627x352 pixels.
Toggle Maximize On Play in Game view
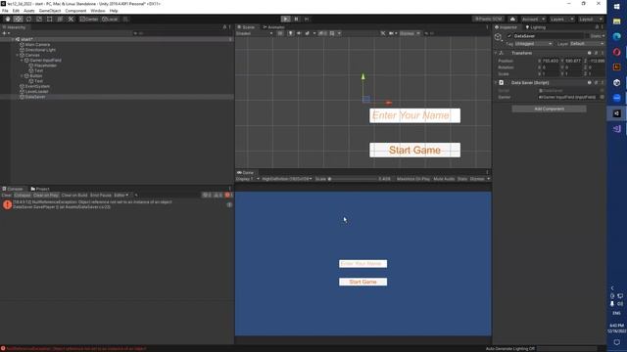click(413, 179)
